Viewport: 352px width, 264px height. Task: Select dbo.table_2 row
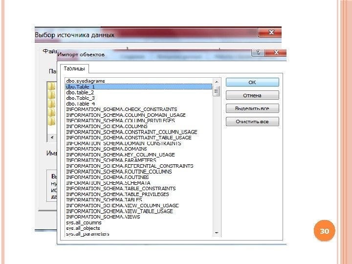click(139, 92)
